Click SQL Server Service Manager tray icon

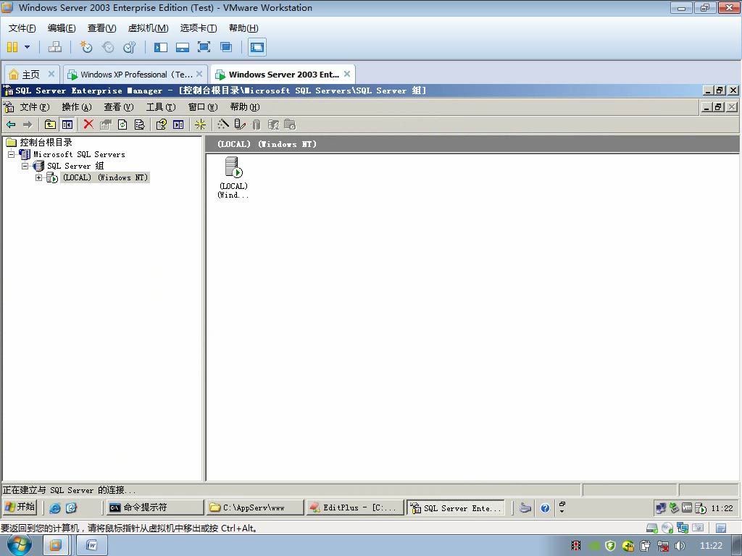click(701, 508)
